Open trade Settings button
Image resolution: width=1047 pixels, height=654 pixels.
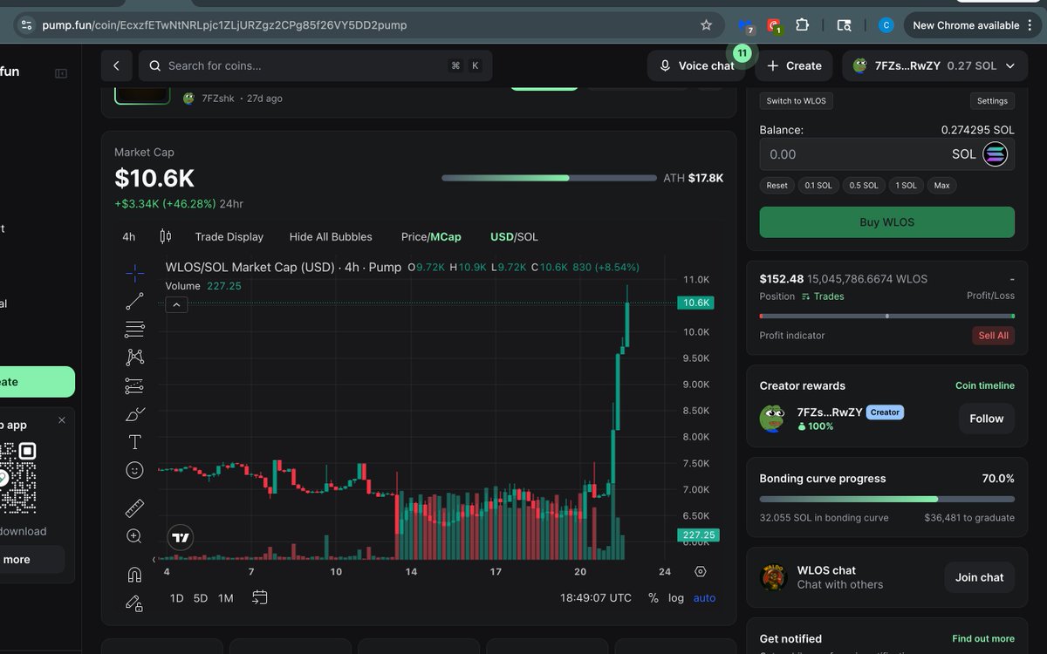tap(992, 100)
